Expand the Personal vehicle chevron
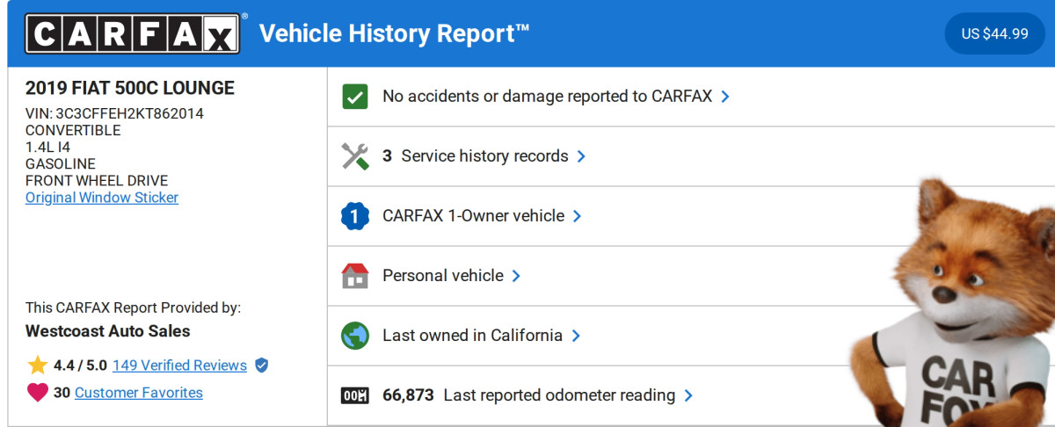This screenshot has width=1055, height=427. 516,276
